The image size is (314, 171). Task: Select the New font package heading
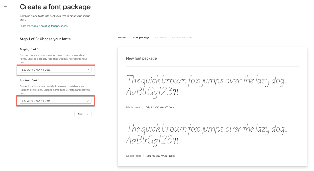pos(141,58)
